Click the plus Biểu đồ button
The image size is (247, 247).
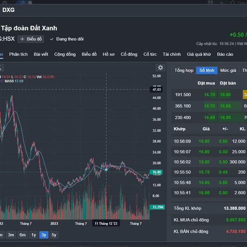pyautogui.click(x=31, y=39)
